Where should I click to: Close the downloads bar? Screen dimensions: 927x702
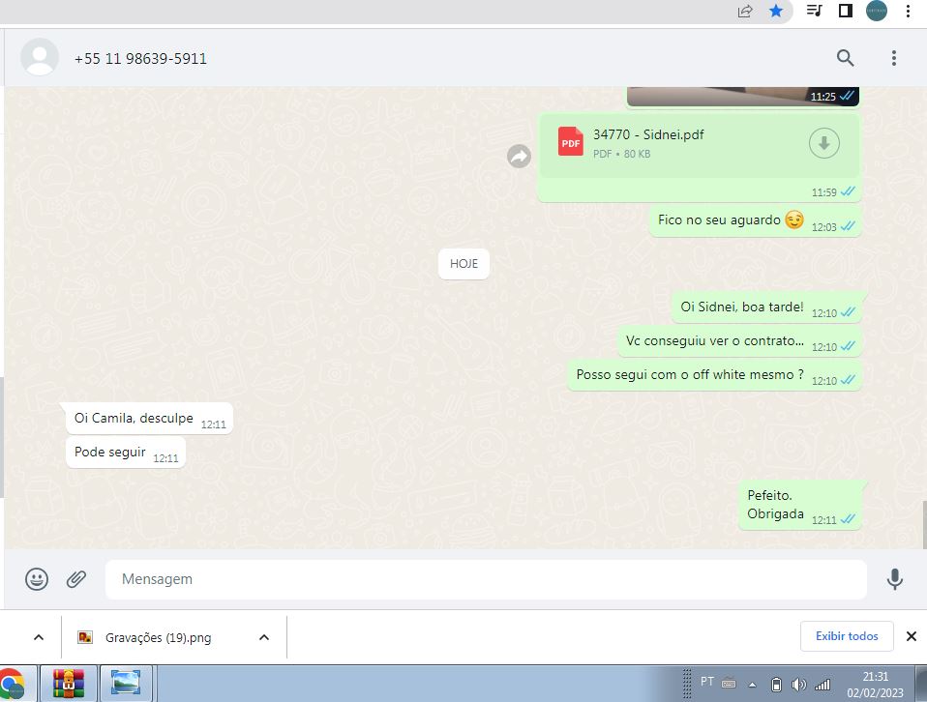(912, 636)
